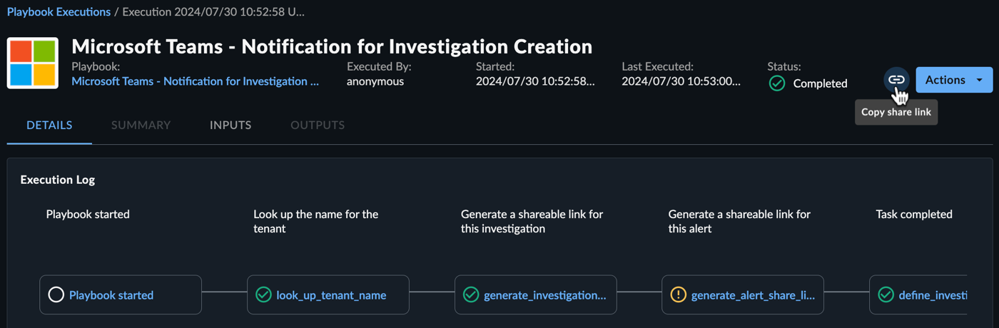This screenshot has height=328, width=999.
Task: Click the Completed status checkmark icon
Action: coord(777,83)
